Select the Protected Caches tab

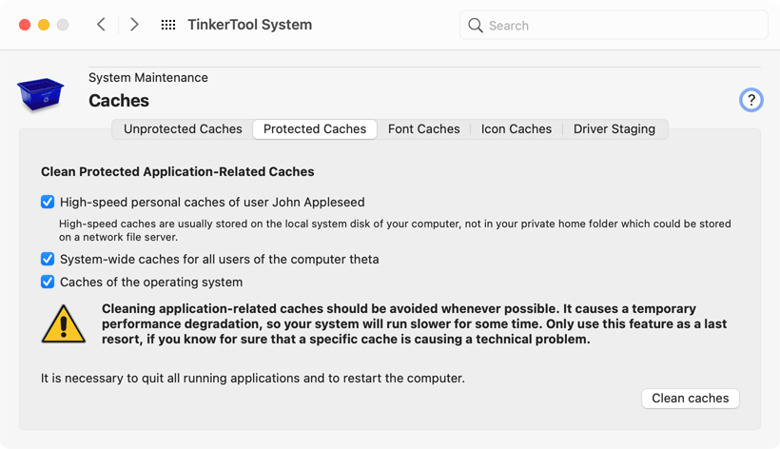(315, 128)
